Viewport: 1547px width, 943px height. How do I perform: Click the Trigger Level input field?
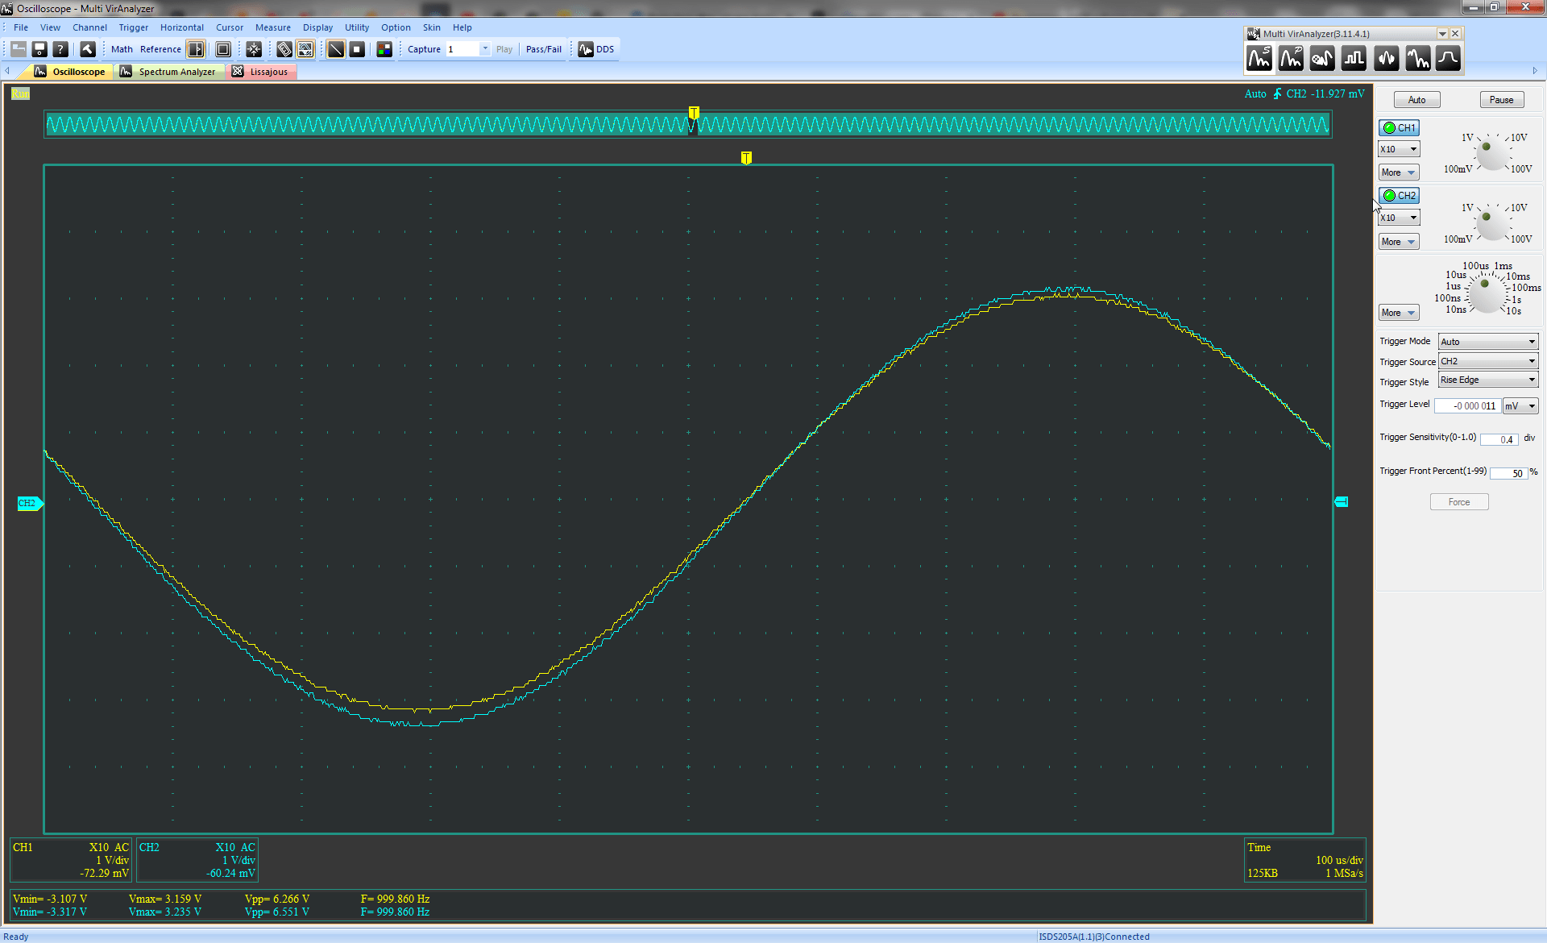pos(1467,405)
